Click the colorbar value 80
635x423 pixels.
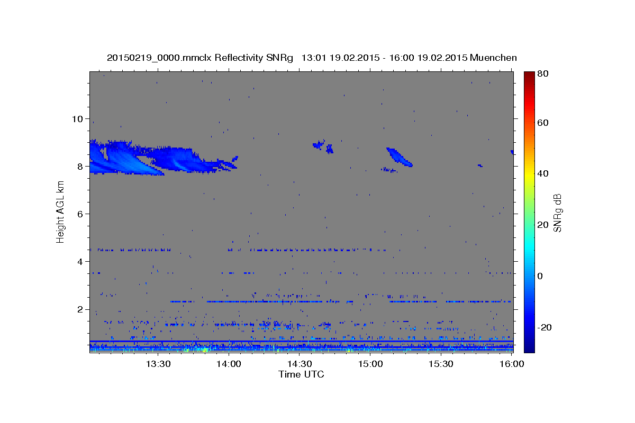tap(543, 73)
